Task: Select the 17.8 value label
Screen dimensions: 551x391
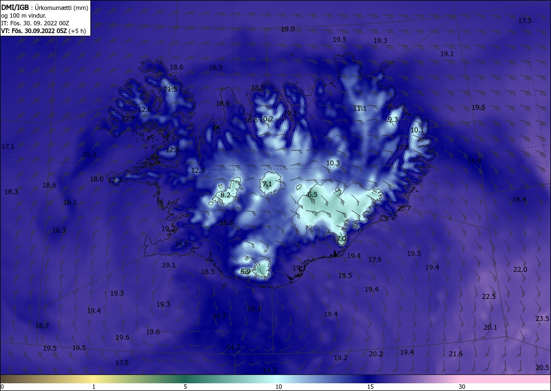Action: coord(403,148)
